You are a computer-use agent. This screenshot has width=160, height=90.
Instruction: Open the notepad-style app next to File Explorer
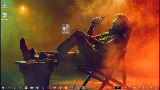[37, 87]
